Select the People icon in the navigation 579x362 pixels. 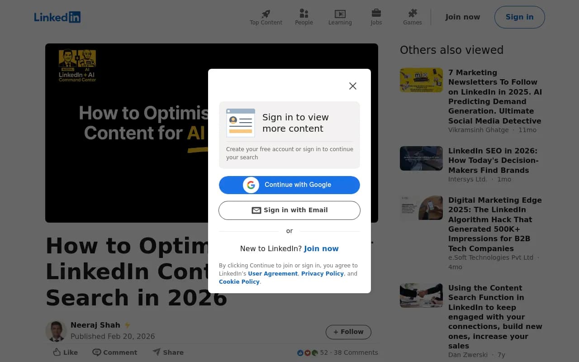304,14
